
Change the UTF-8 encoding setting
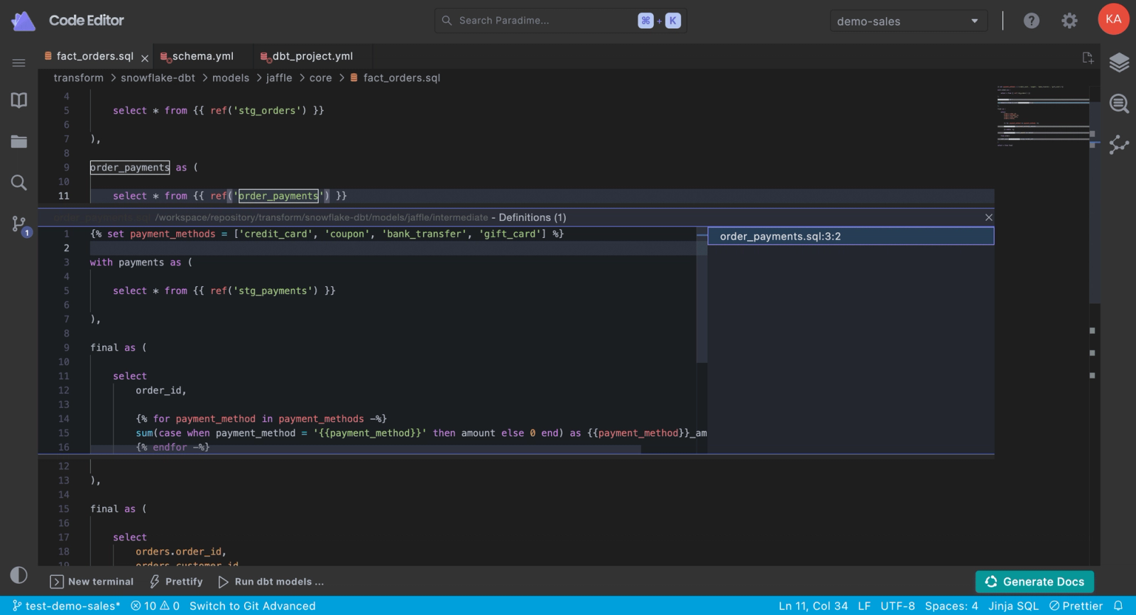897,606
